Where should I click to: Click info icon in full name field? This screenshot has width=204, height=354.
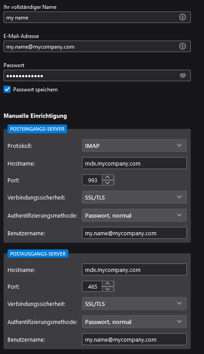182,17
